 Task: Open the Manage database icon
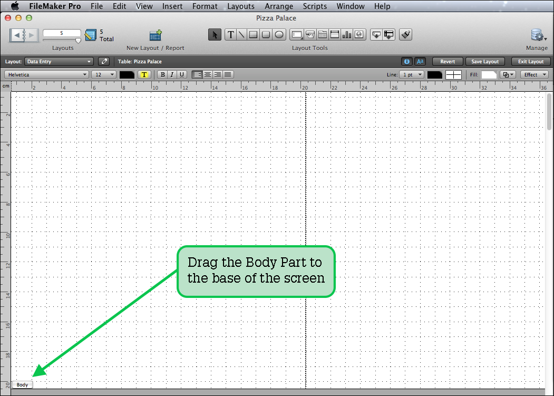(x=539, y=35)
